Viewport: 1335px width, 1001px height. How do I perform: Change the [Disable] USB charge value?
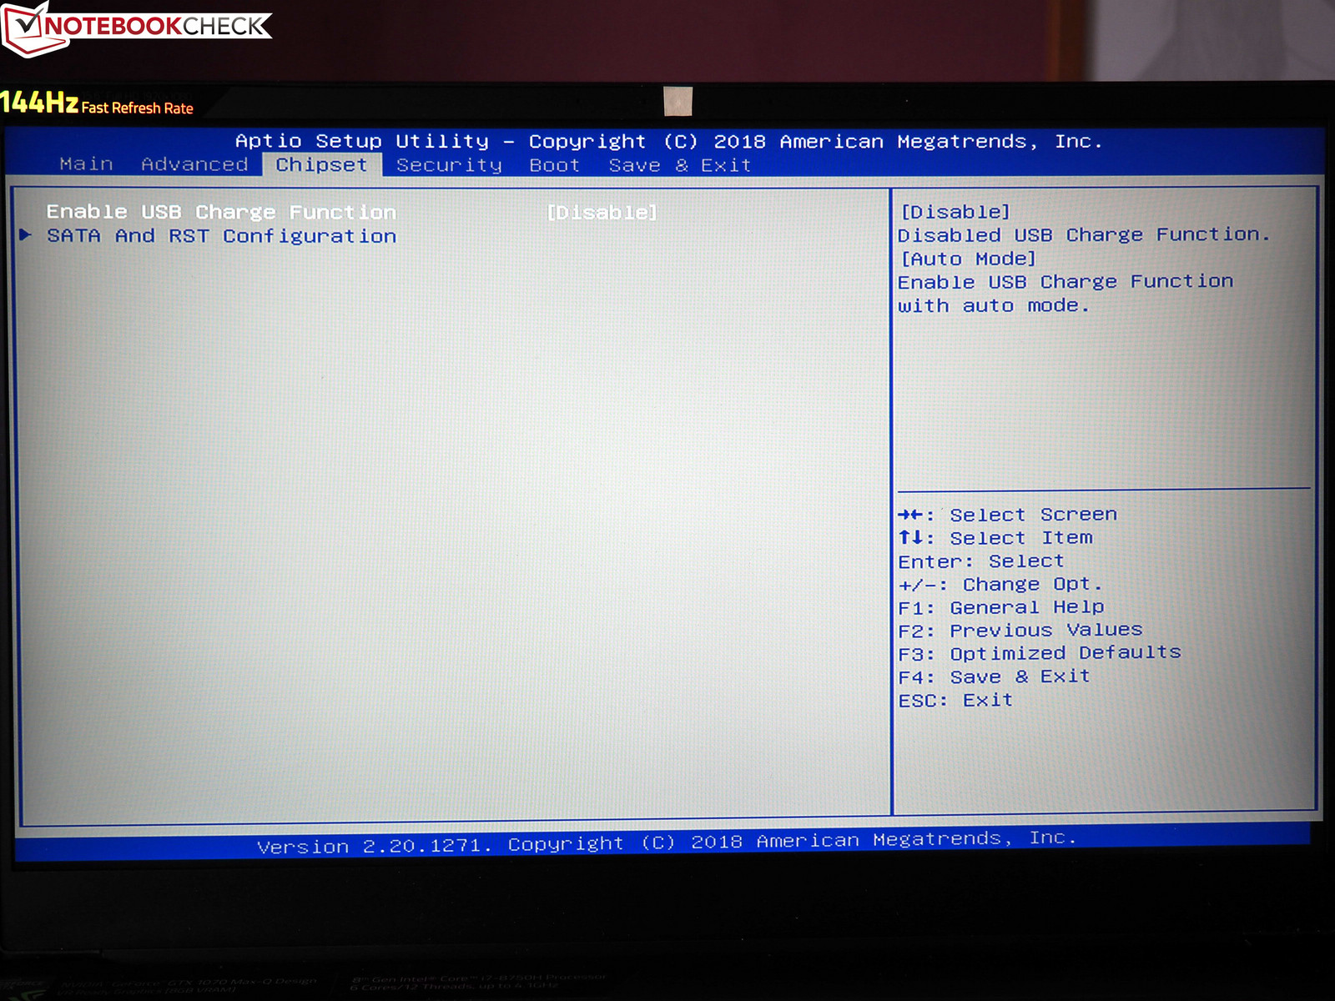pos(602,213)
